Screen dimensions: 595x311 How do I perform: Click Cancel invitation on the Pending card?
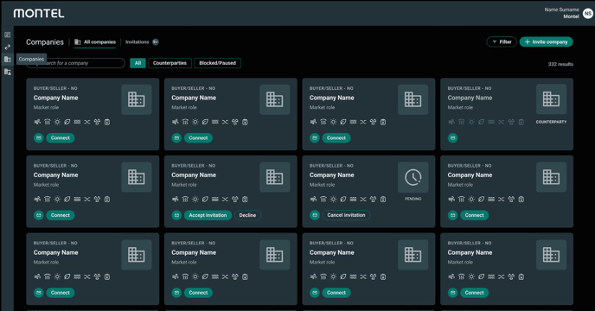346,215
